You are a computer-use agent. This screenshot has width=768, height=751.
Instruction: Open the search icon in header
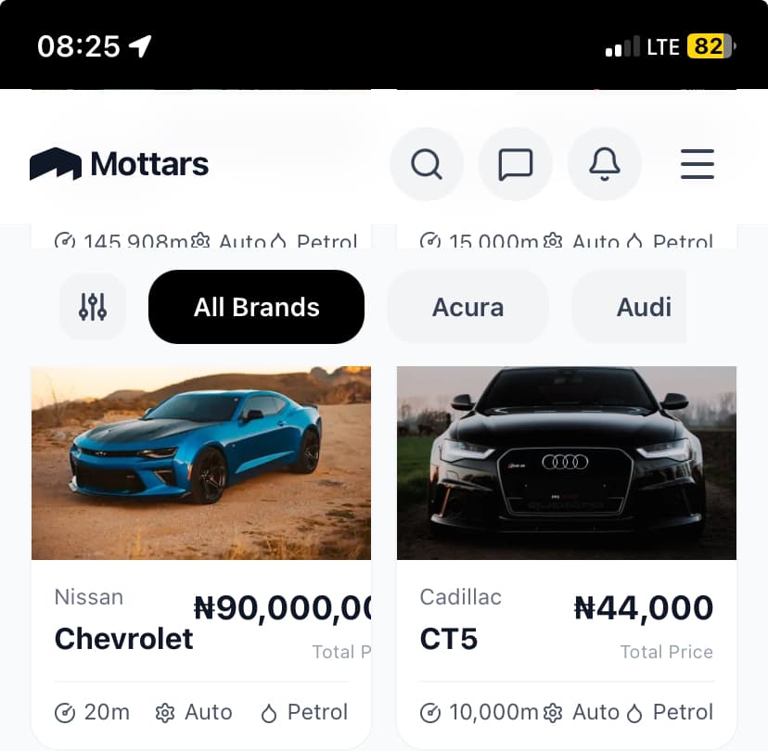427,164
